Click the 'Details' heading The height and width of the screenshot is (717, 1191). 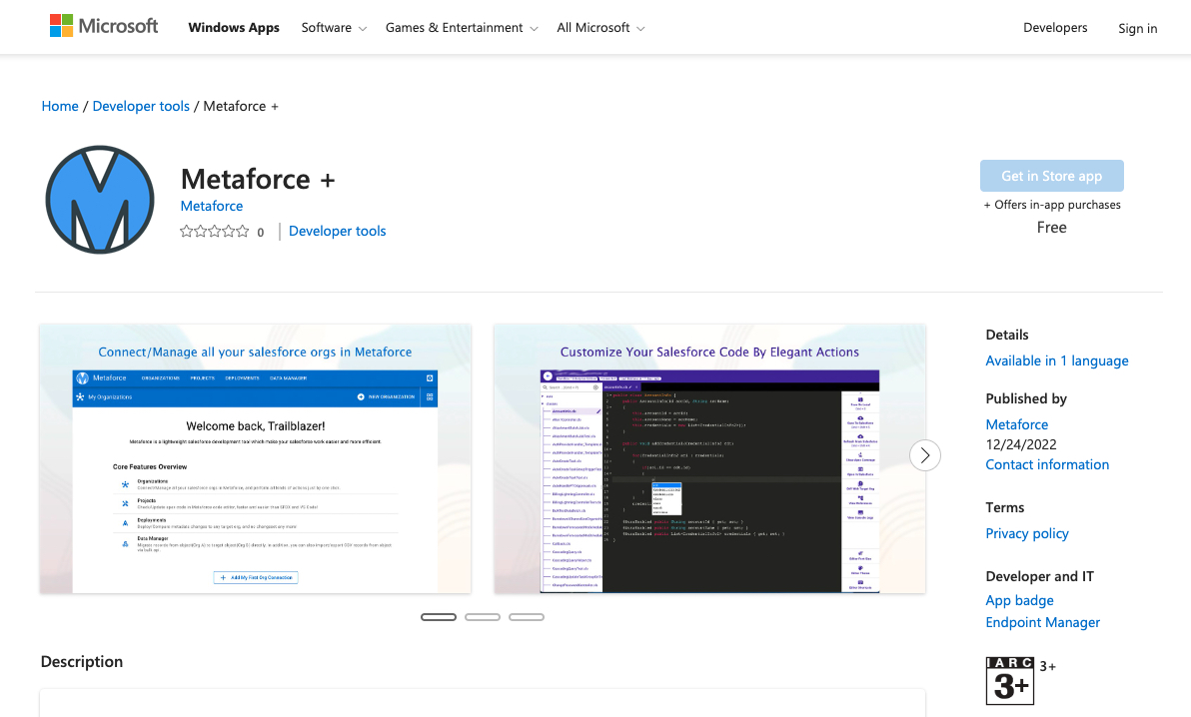(x=1006, y=335)
